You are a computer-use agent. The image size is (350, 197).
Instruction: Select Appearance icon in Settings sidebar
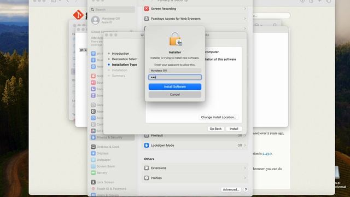tap(94, 111)
